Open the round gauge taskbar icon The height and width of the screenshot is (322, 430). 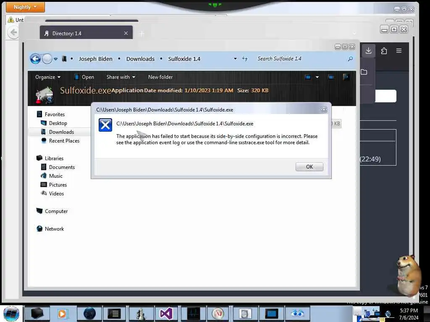[218, 314]
